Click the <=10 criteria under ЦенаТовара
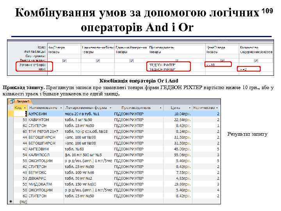The image size is (281, 211). point(222,65)
